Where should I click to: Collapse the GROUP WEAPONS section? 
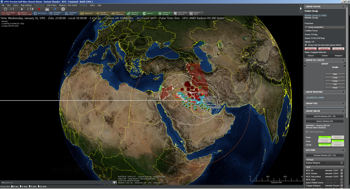[x=343, y=92]
